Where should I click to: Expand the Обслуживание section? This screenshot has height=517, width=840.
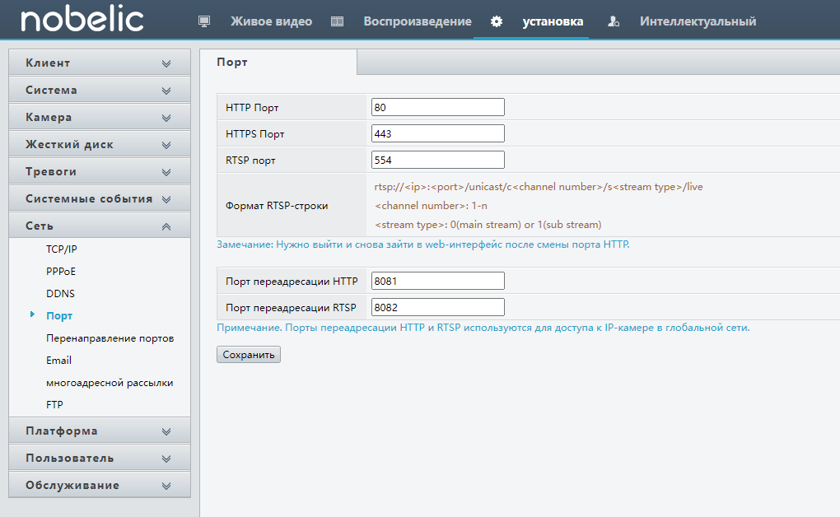tap(100, 486)
